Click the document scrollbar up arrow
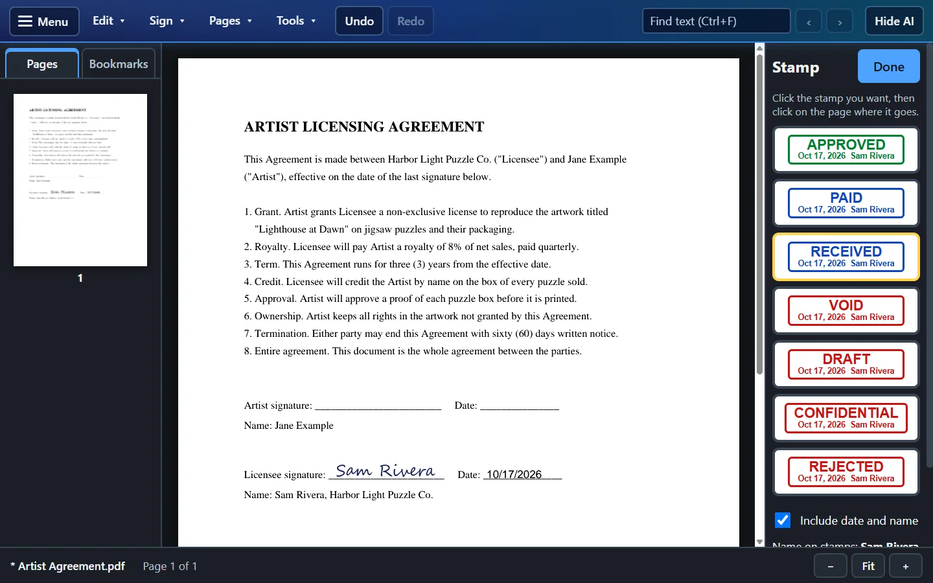Viewport: 933px width, 583px height. point(759,48)
